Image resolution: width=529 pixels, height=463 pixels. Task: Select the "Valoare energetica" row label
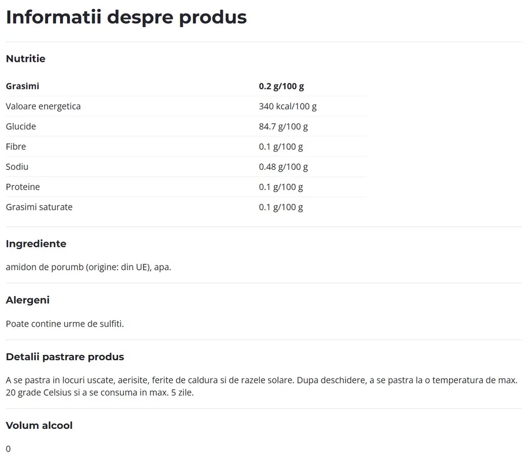tap(43, 106)
